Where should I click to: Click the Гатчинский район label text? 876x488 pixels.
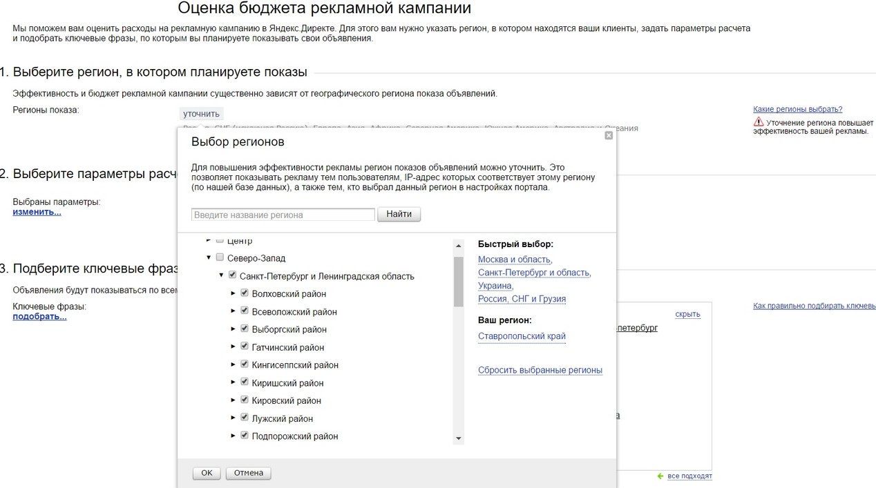click(288, 347)
